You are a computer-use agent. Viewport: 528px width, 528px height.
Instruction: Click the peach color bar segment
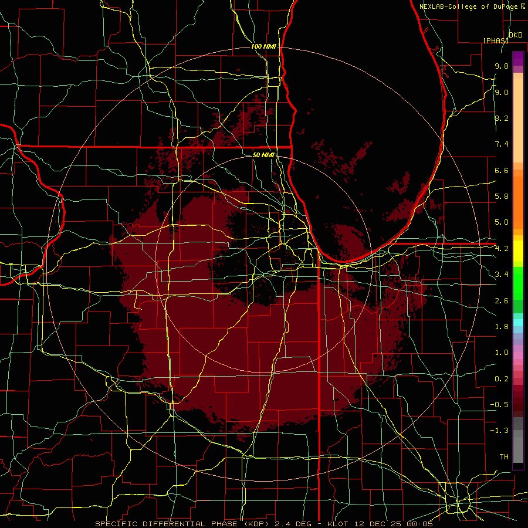[518, 120]
